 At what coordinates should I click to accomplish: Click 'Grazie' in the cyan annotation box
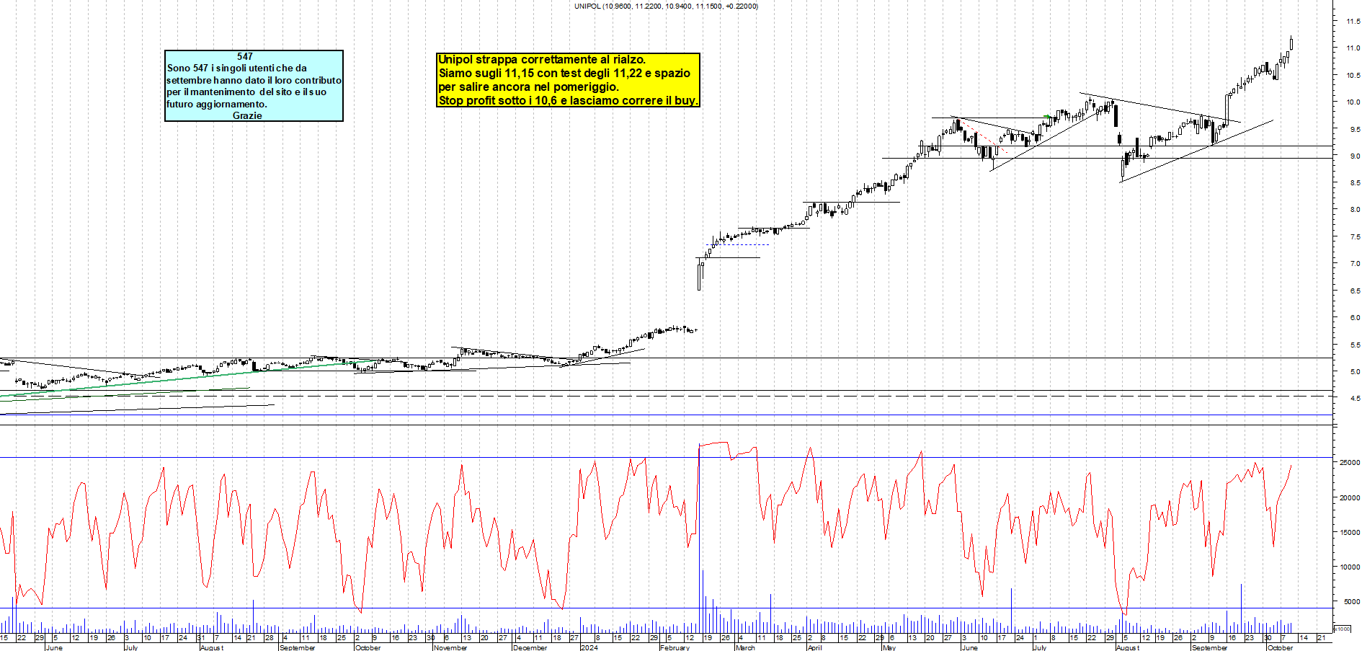[247, 115]
